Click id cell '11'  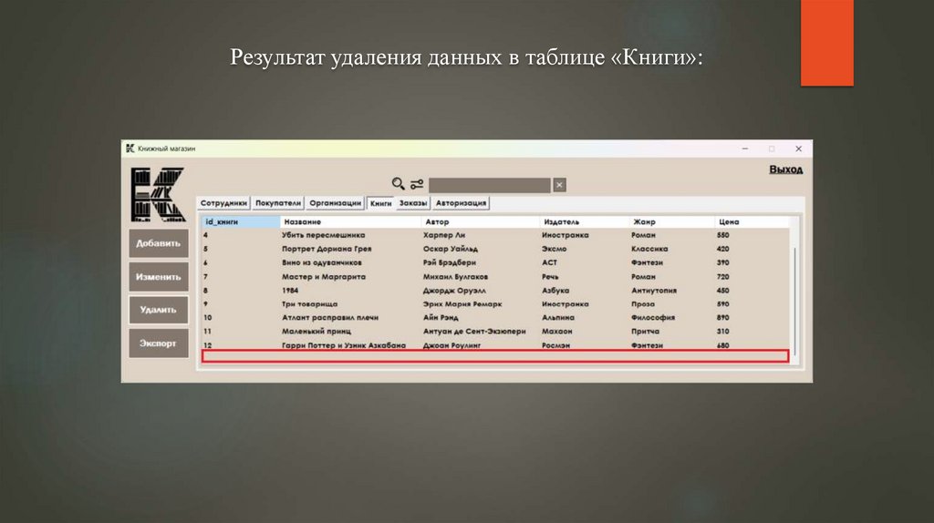207,332
